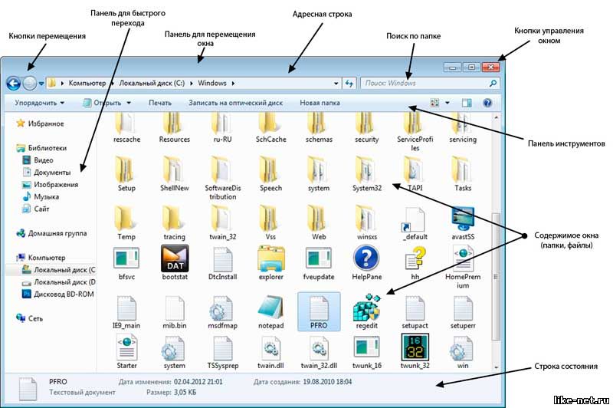Click Записать на оптический диск
613x408 pixels.
point(235,103)
